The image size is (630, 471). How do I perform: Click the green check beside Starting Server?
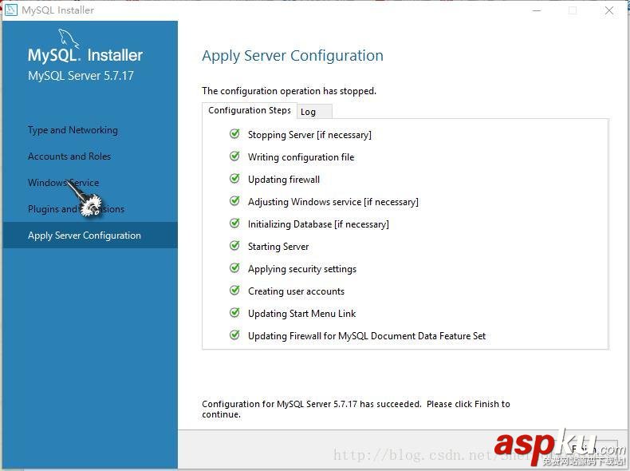(x=234, y=245)
